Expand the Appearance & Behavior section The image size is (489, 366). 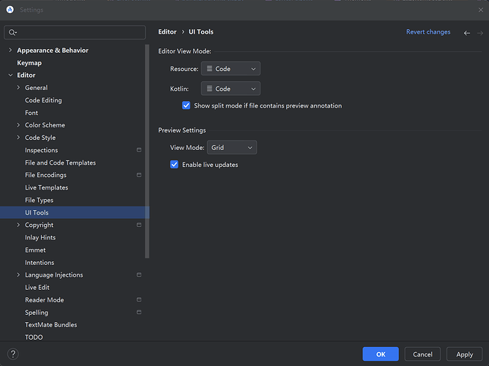pyautogui.click(x=10, y=51)
